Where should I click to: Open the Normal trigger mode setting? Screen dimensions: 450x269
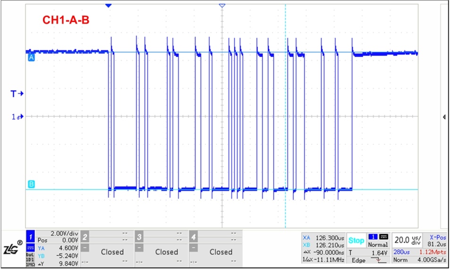pyautogui.click(x=377, y=245)
